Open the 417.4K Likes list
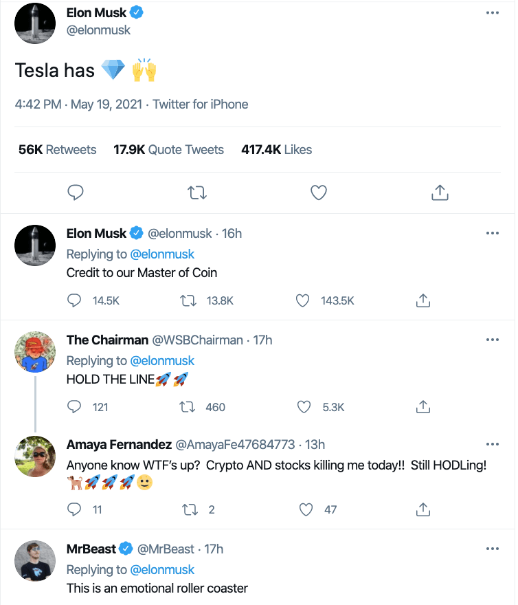The image size is (518, 605). (276, 149)
